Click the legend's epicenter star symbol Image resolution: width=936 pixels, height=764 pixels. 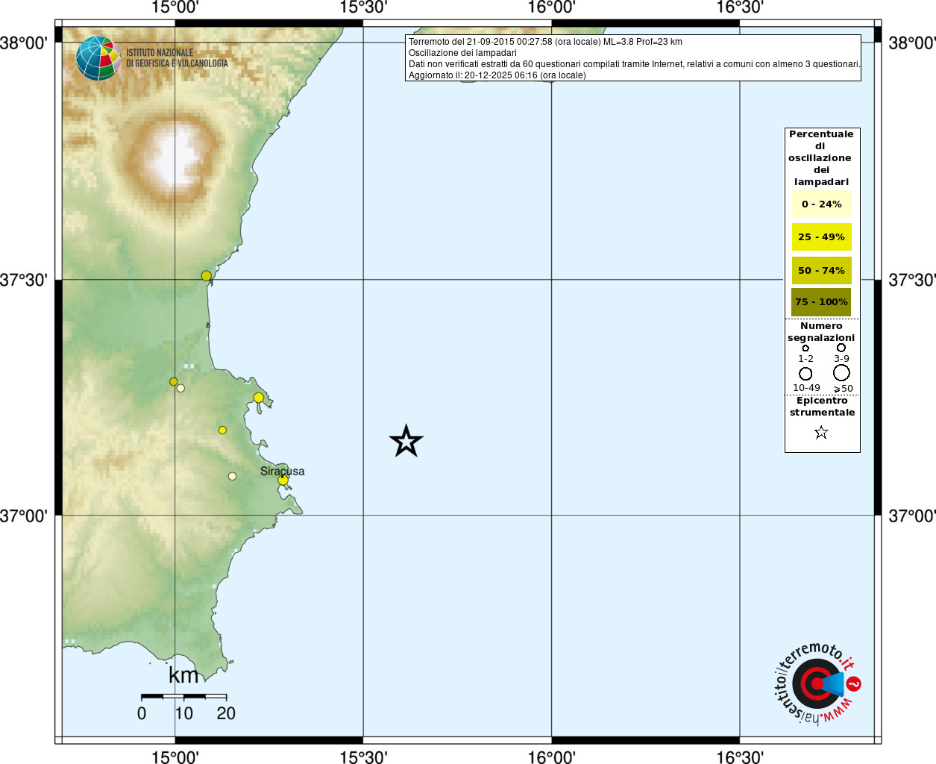click(x=821, y=432)
